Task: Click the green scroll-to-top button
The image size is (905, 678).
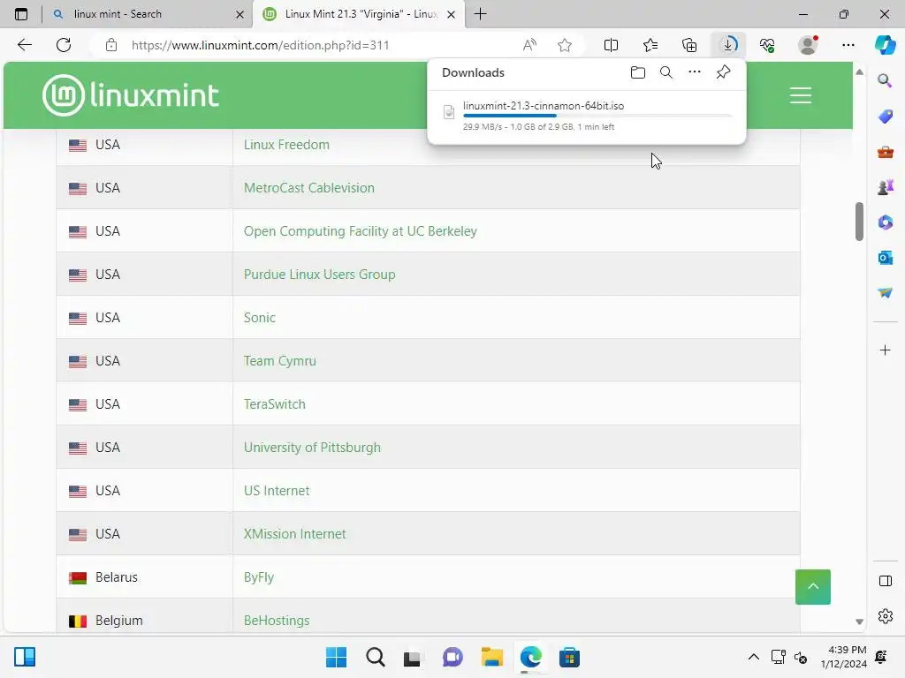Action: (x=813, y=587)
